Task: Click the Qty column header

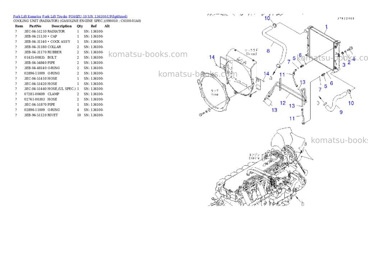Action: [x=80, y=26]
